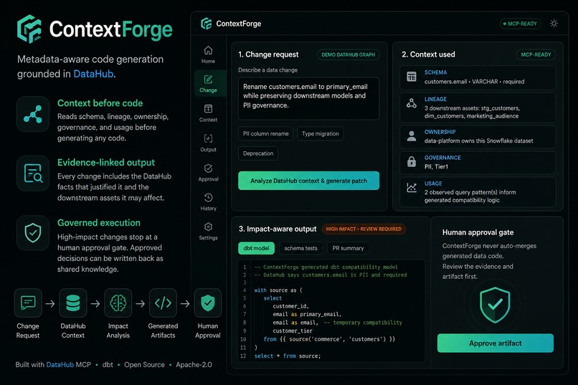
Task: Click the DataHub link in the tagline
Action: tap(93, 74)
